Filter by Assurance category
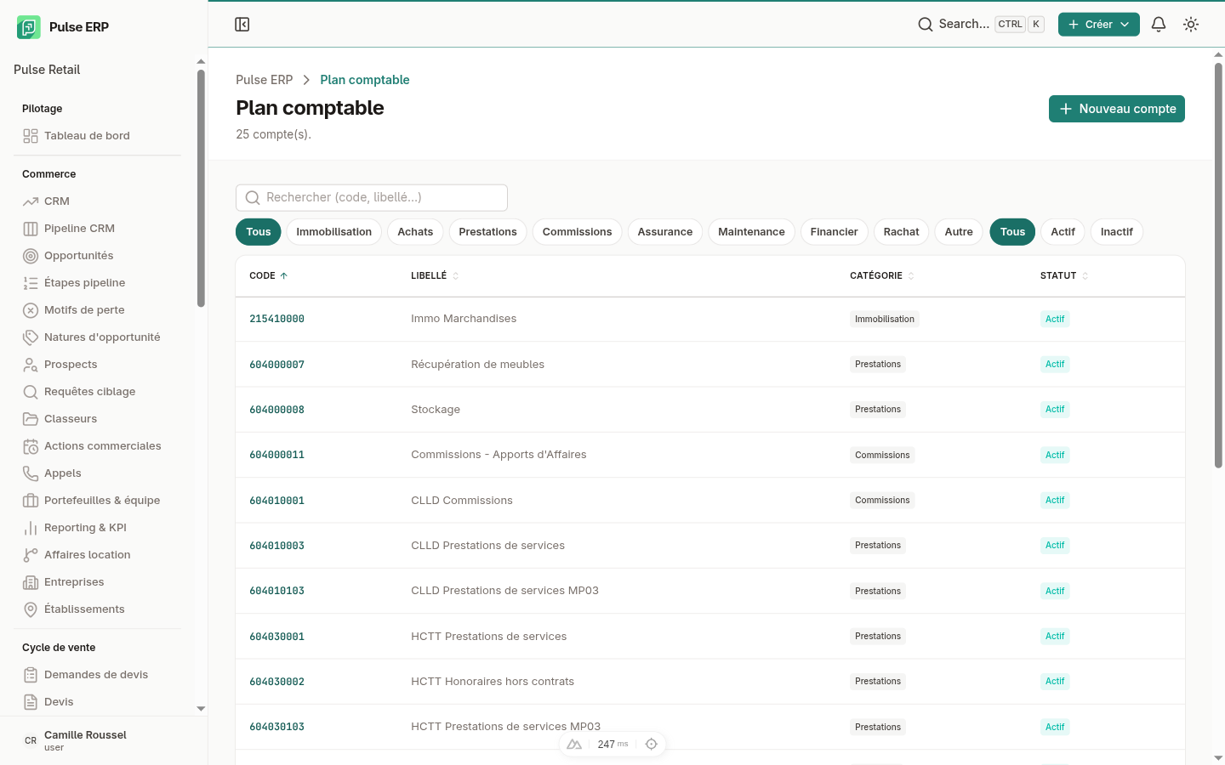 [x=665, y=232]
